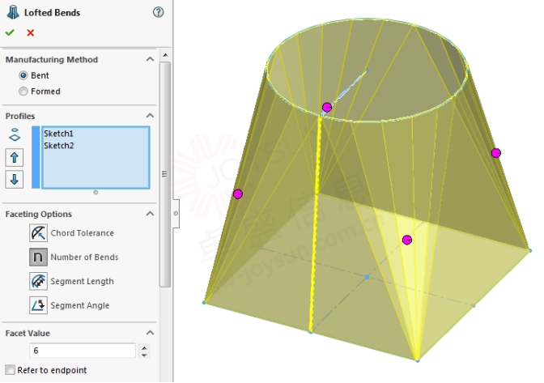Select the Segment Angle icon
Viewport: 544px width, 383px height.
(x=38, y=306)
